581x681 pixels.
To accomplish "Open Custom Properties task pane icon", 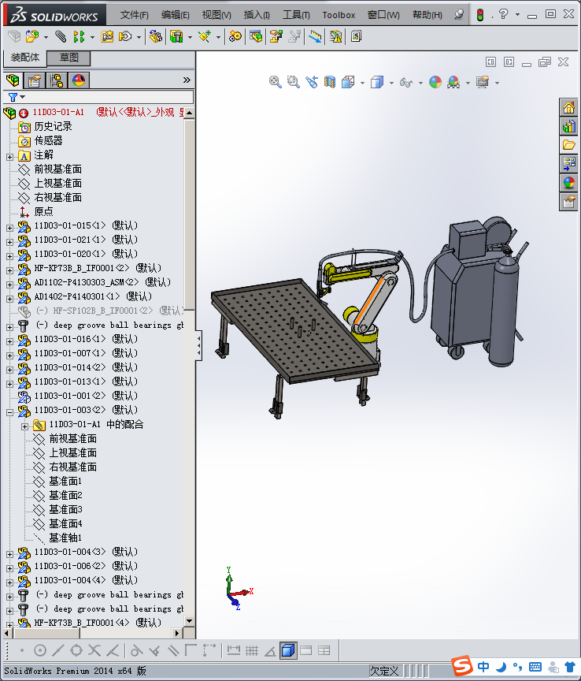I will 568,202.
